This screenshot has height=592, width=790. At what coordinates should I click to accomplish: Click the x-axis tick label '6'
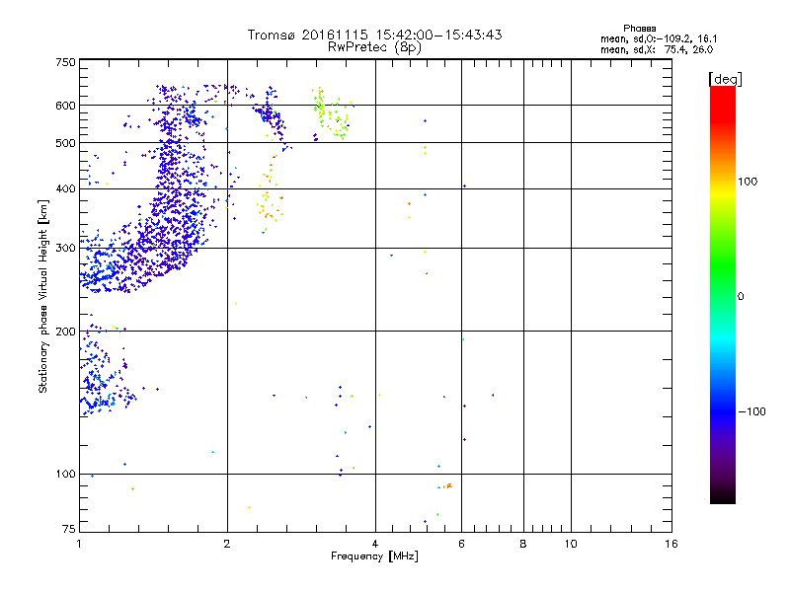(461, 544)
